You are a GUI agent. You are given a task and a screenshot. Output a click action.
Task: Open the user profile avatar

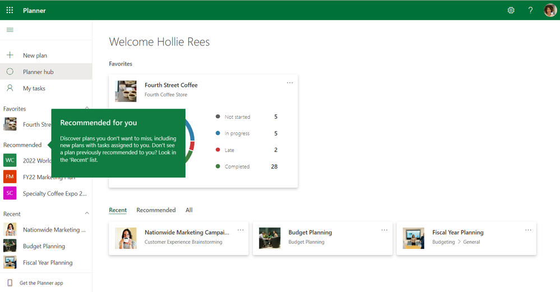tap(550, 10)
